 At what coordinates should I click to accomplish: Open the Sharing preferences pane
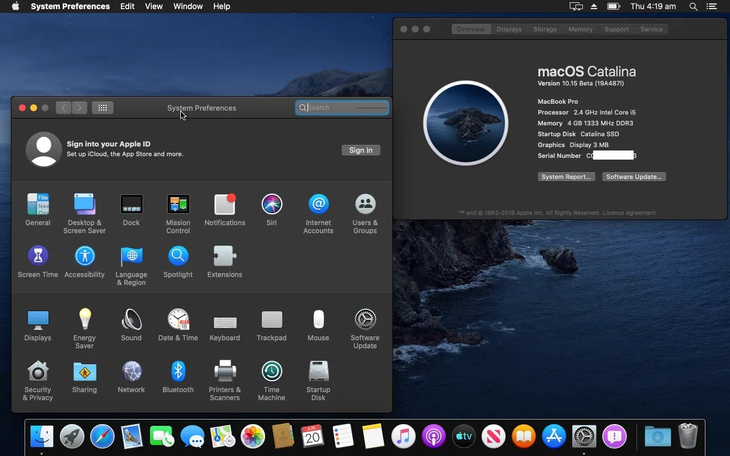(84, 377)
